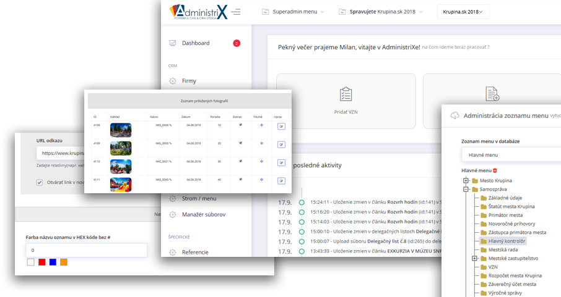The width and height of the screenshot is (561, 297).
Task: Click the HEX color code input field
Action: point(86,250)
